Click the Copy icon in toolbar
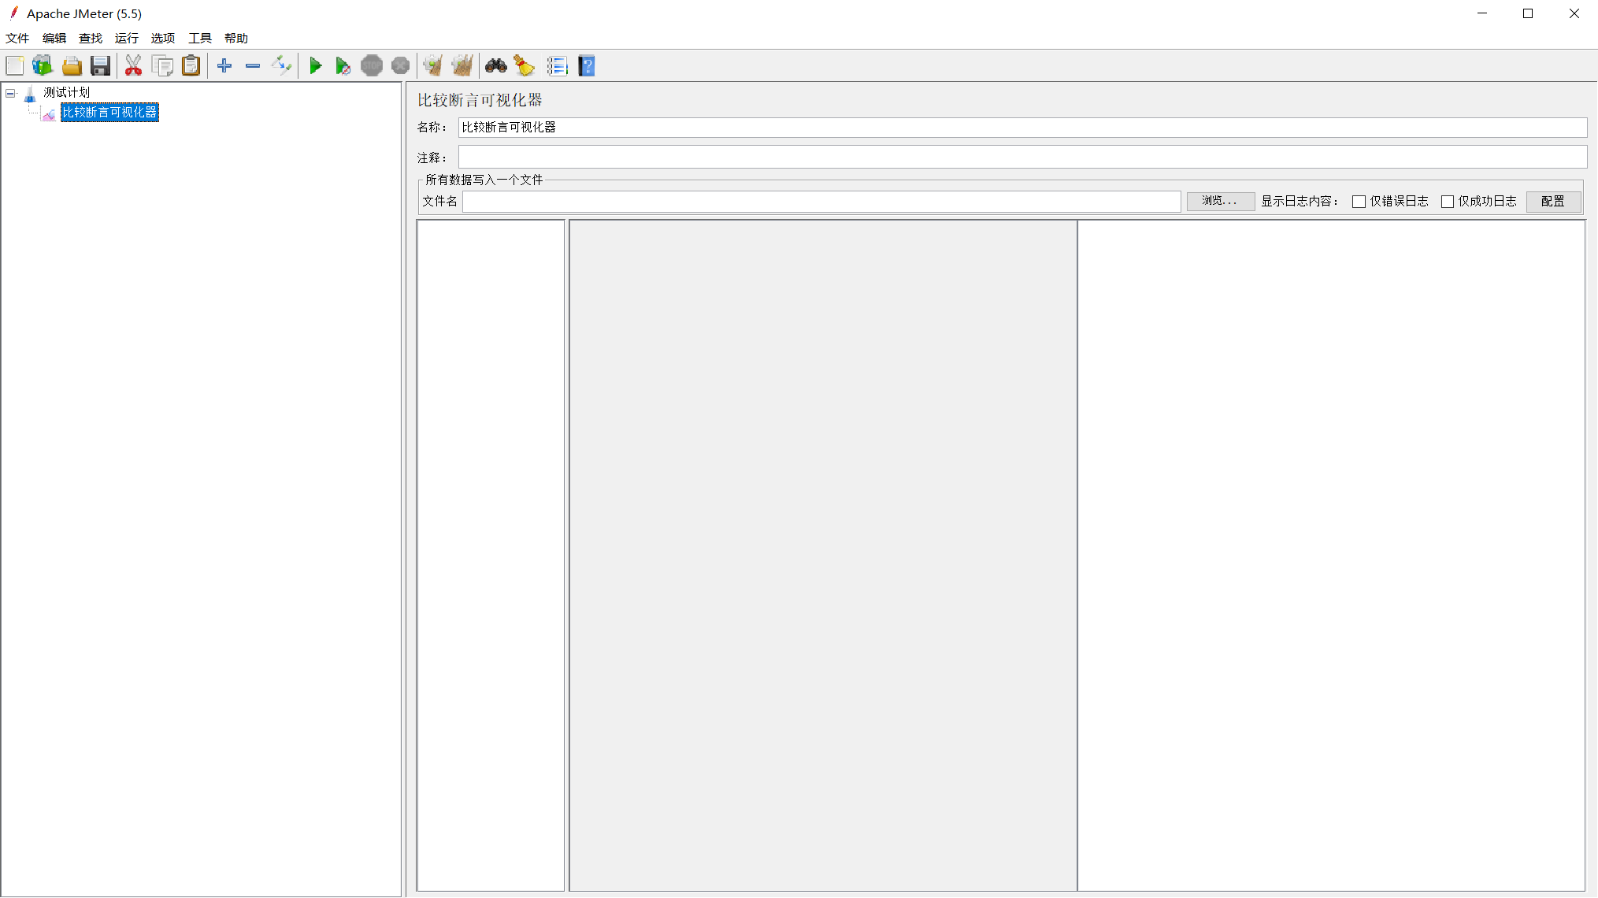1598x898 pixels. point(162,66)
